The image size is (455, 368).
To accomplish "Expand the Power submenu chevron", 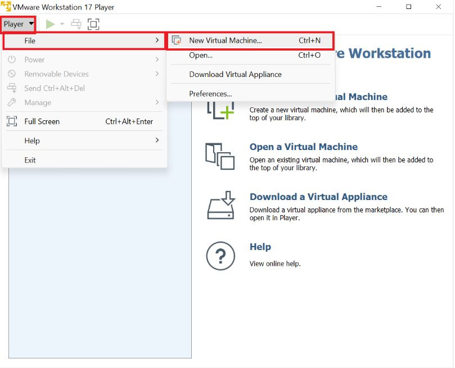I will [x=157, y=60].
